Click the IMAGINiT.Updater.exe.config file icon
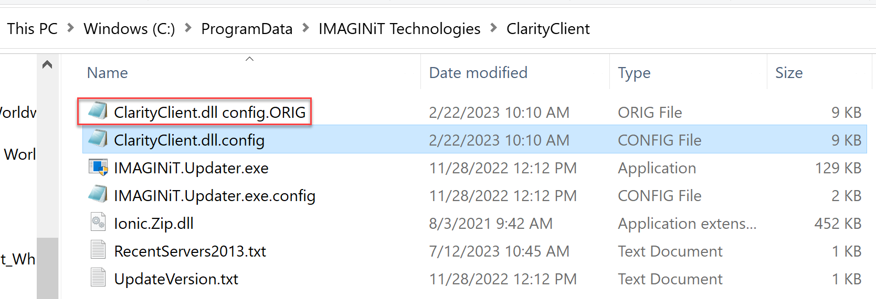This screenshot has width=876, height=299. [x=98, y=195]
